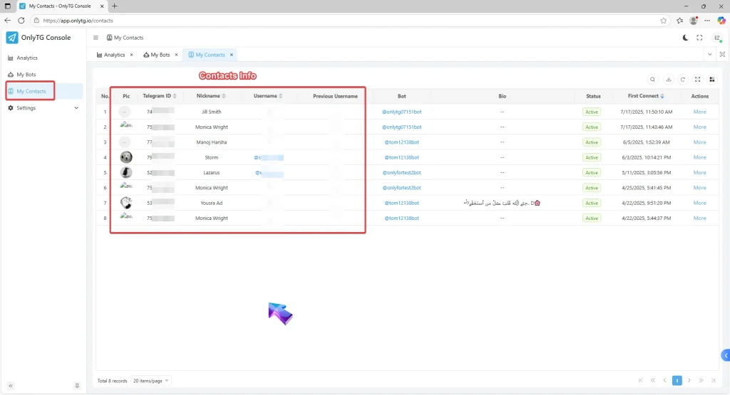Maximize content area via tab bar icon
The image size is (730, 395).
722,54
